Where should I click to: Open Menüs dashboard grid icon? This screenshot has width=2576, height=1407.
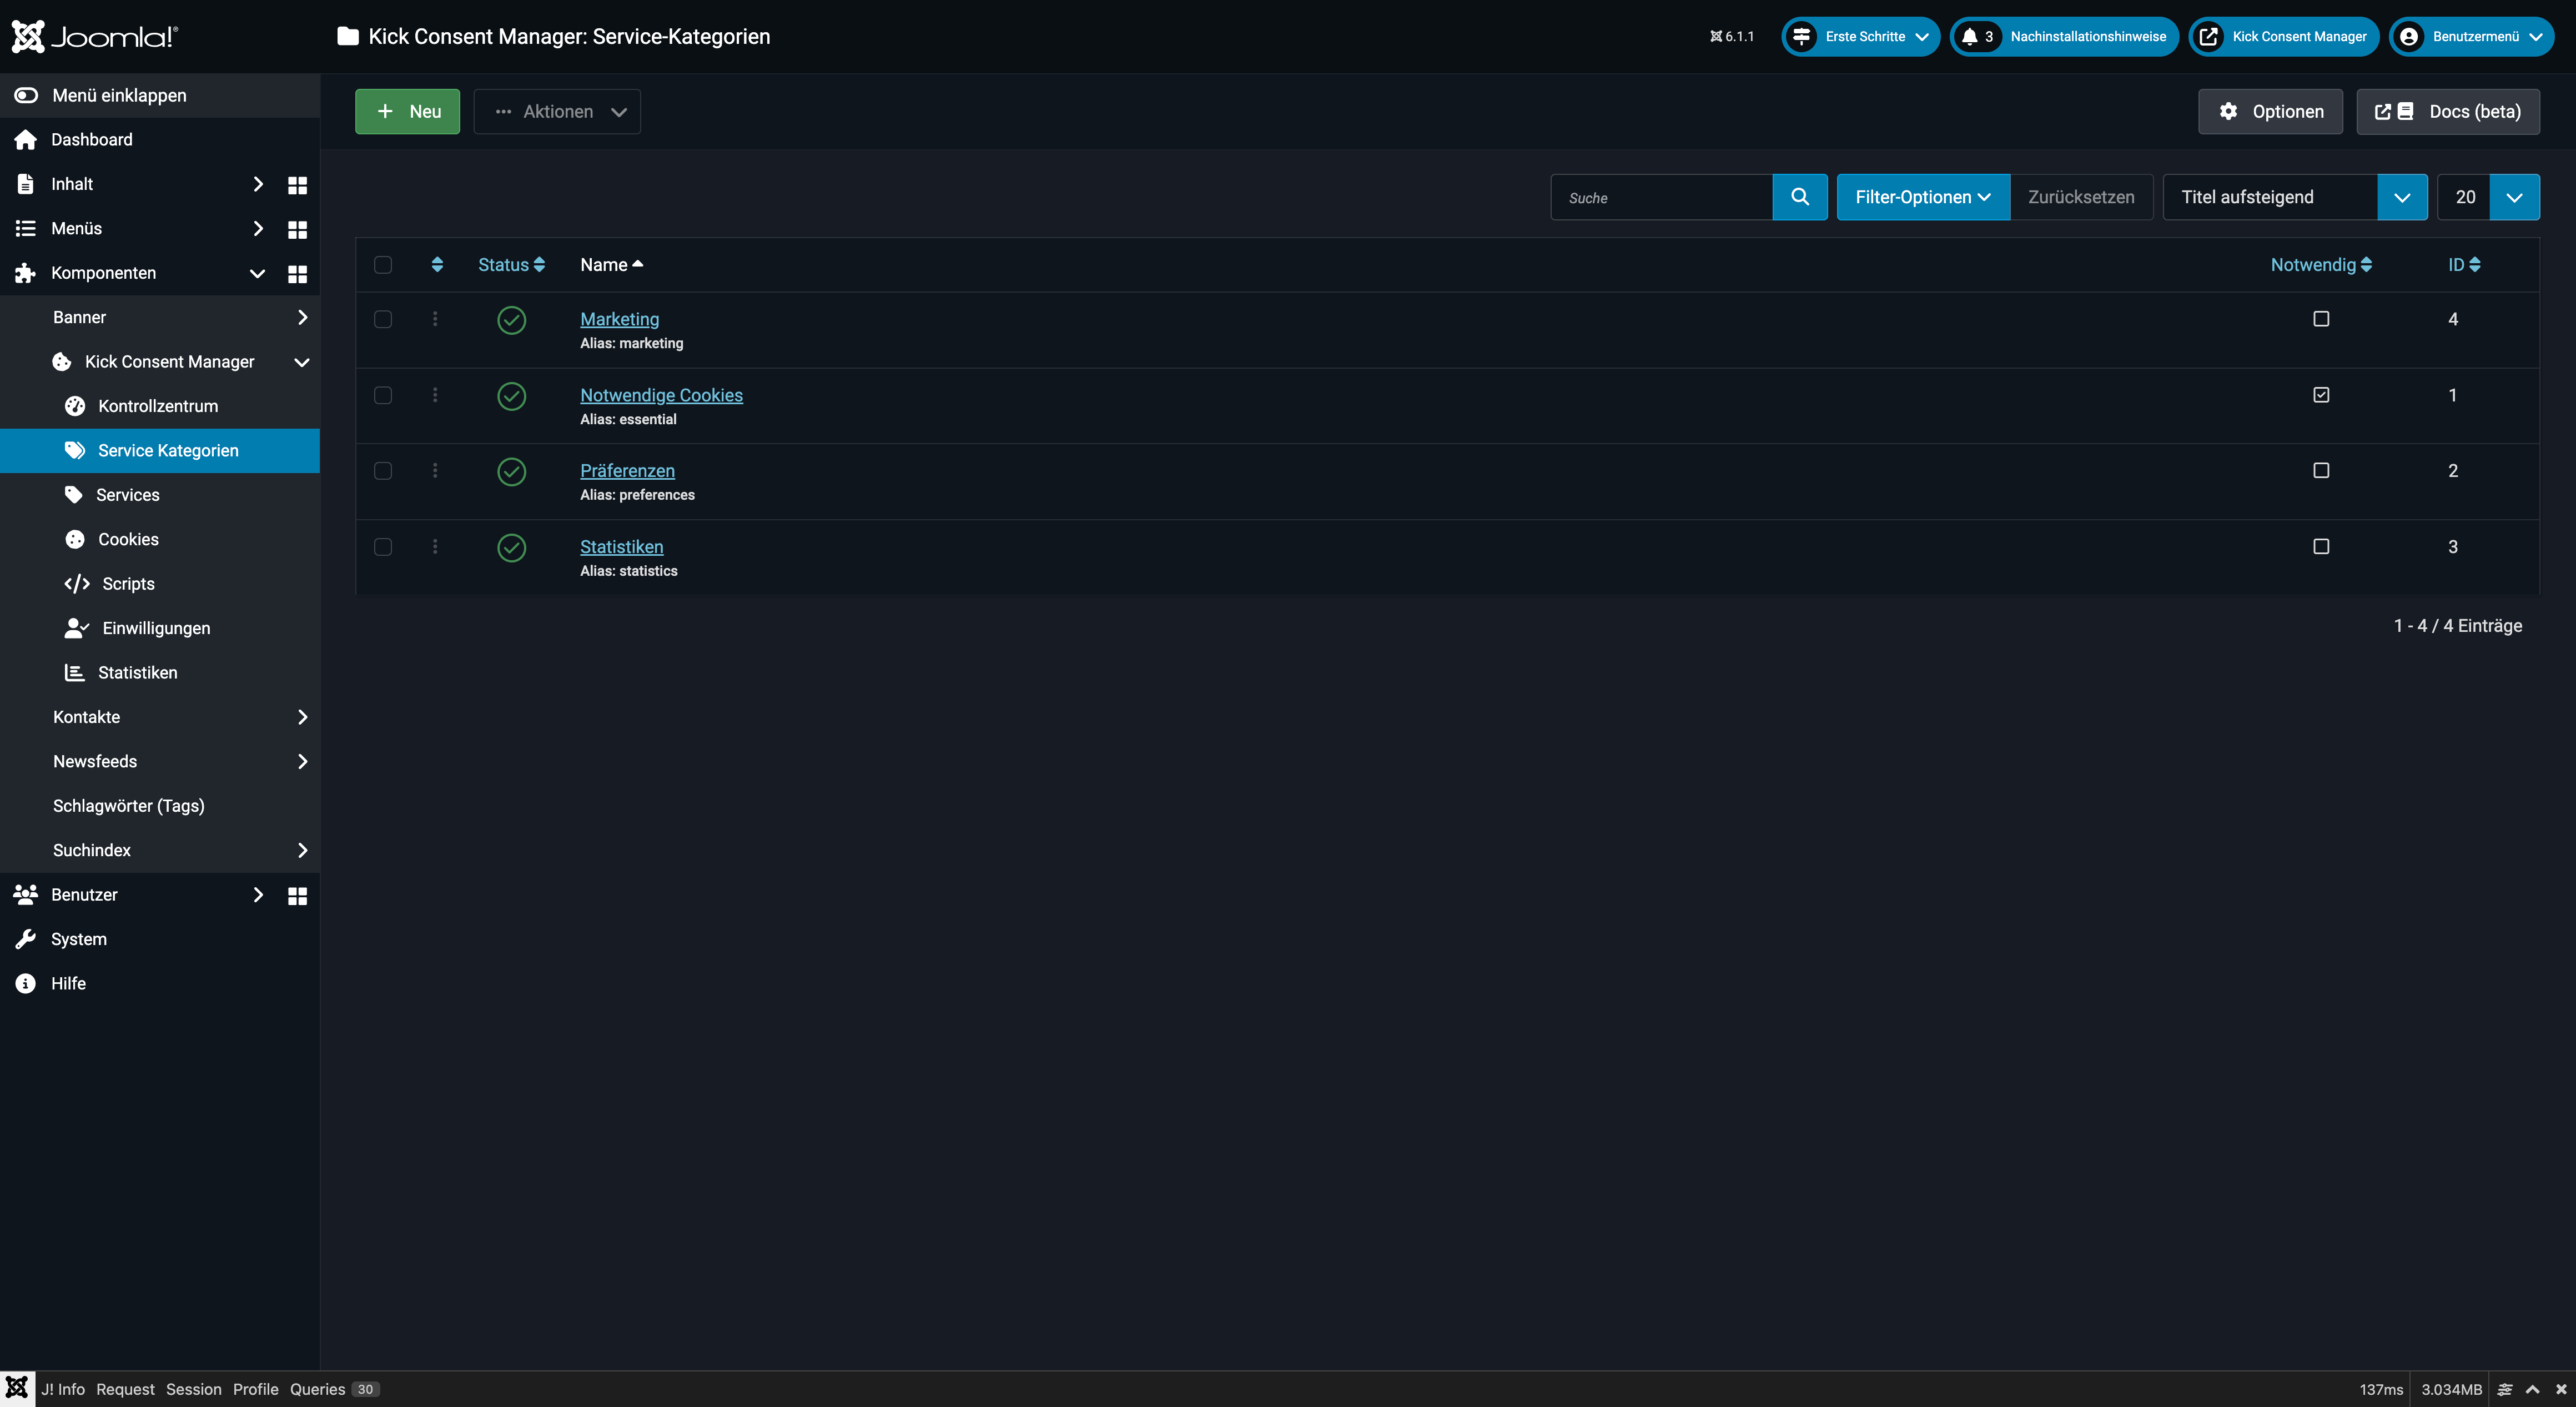(x=297, y=229)
